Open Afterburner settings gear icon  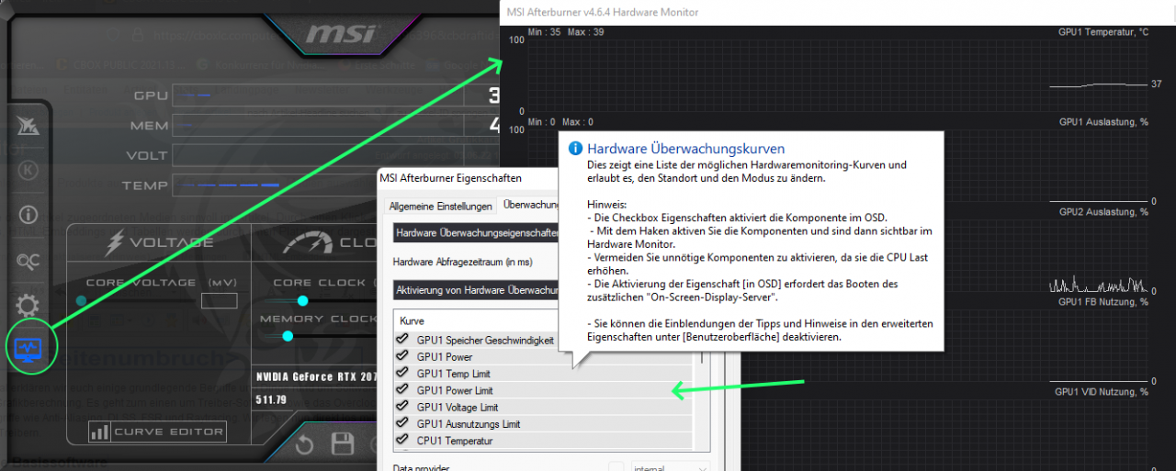click(x=28, y=306)
